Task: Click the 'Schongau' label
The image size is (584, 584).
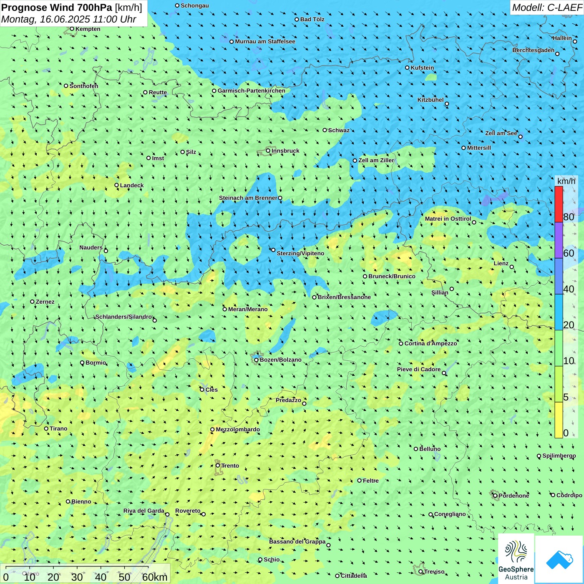Action: pos(195,5)
